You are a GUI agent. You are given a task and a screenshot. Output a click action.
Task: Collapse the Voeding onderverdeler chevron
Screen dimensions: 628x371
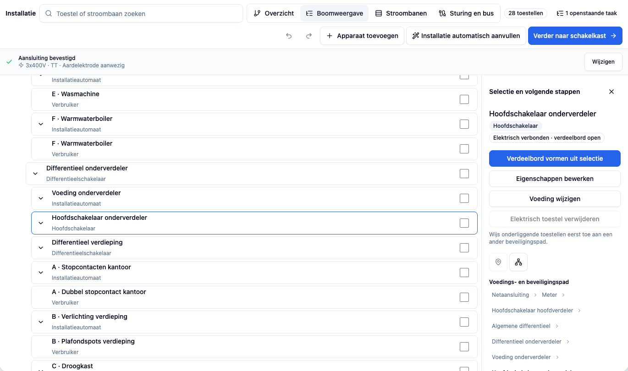[41, 198]
